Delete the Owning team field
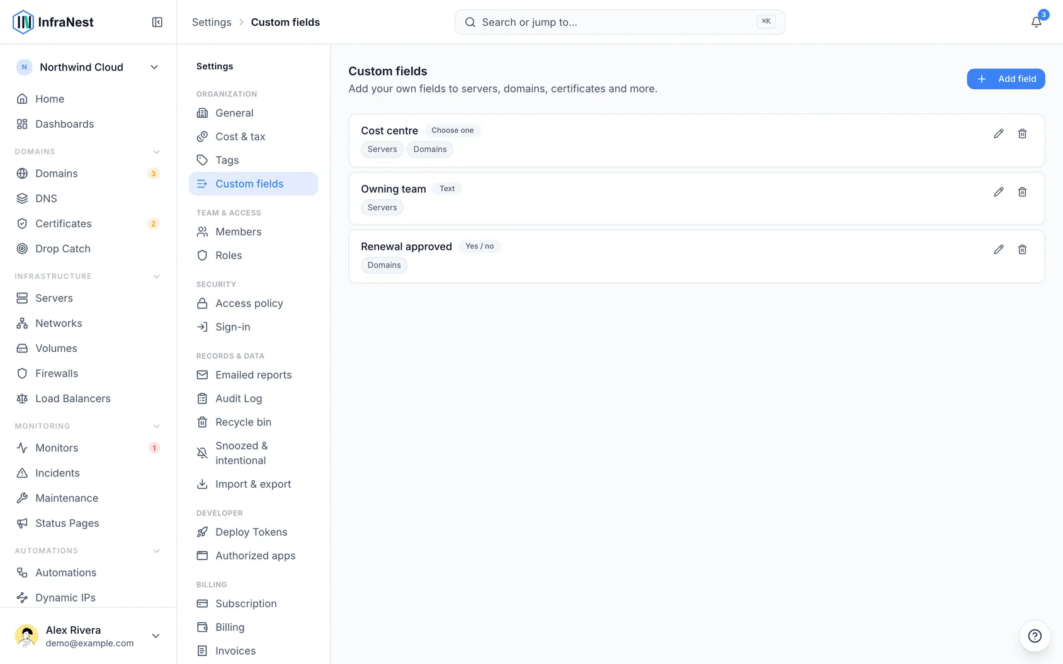Viewport: 1063px width, 664px height. coord(1023,192)
